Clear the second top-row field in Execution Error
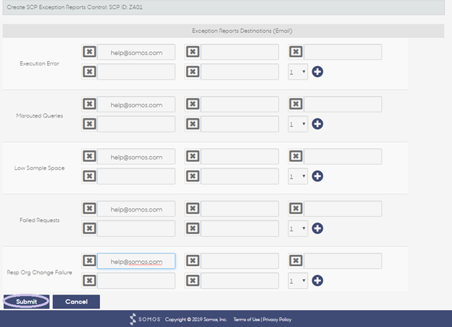452x327 pixels. [x=193, y=52]
